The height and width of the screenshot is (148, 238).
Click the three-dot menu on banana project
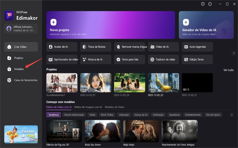click(176, 76)
